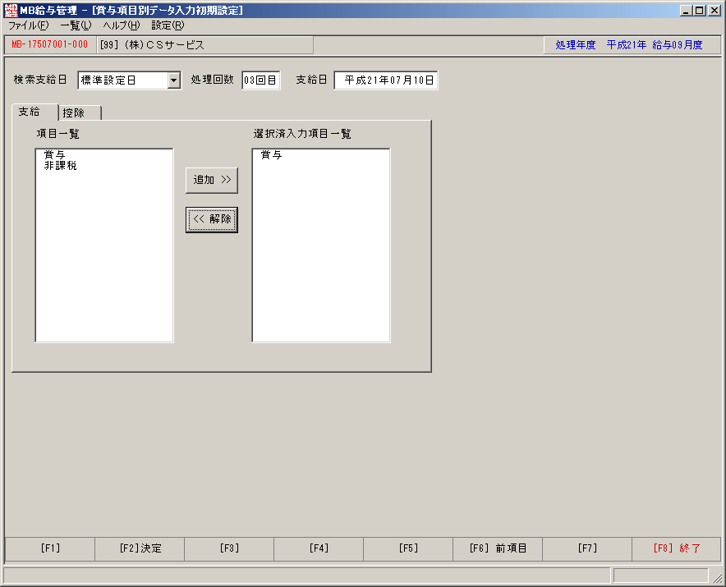Click the [F2]決定 button
The image size is (726, 587).
[x=140, y=548]
